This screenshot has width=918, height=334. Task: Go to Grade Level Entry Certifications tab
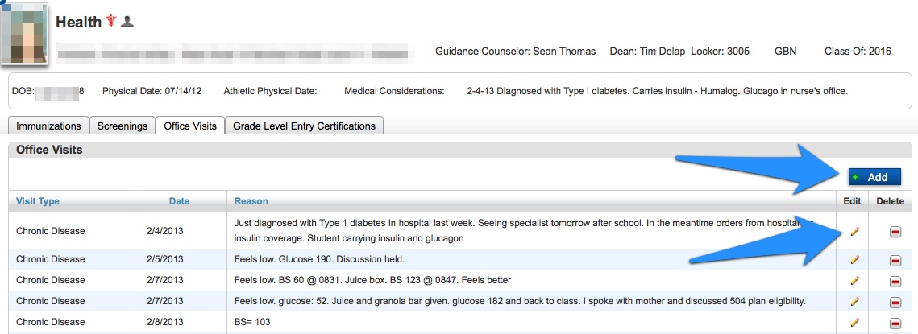tap(305, 126)
